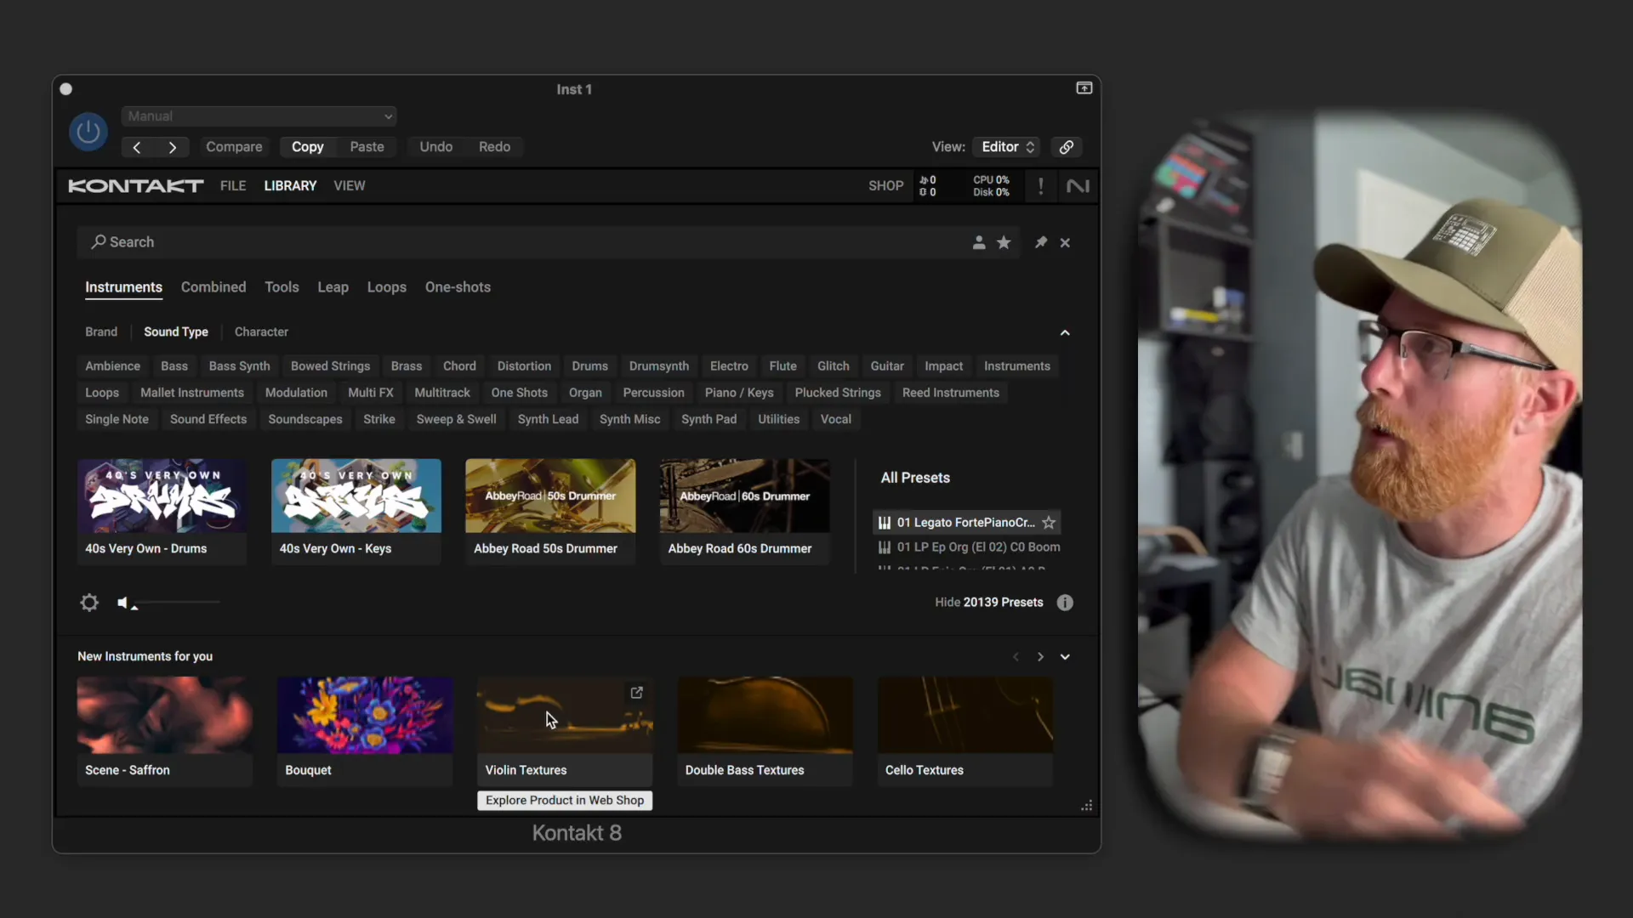Click the exclamation warning icon
Viewport: 1633px width, 918px height.
[x=1040, y=186]
